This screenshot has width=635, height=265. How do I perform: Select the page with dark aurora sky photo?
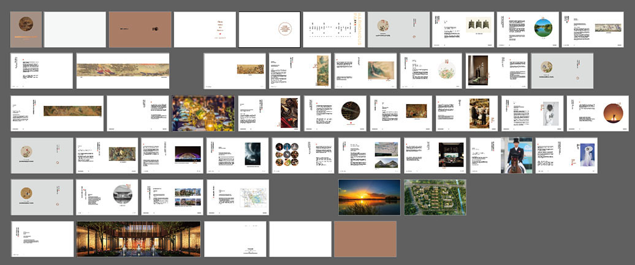[x=237, y=155]
